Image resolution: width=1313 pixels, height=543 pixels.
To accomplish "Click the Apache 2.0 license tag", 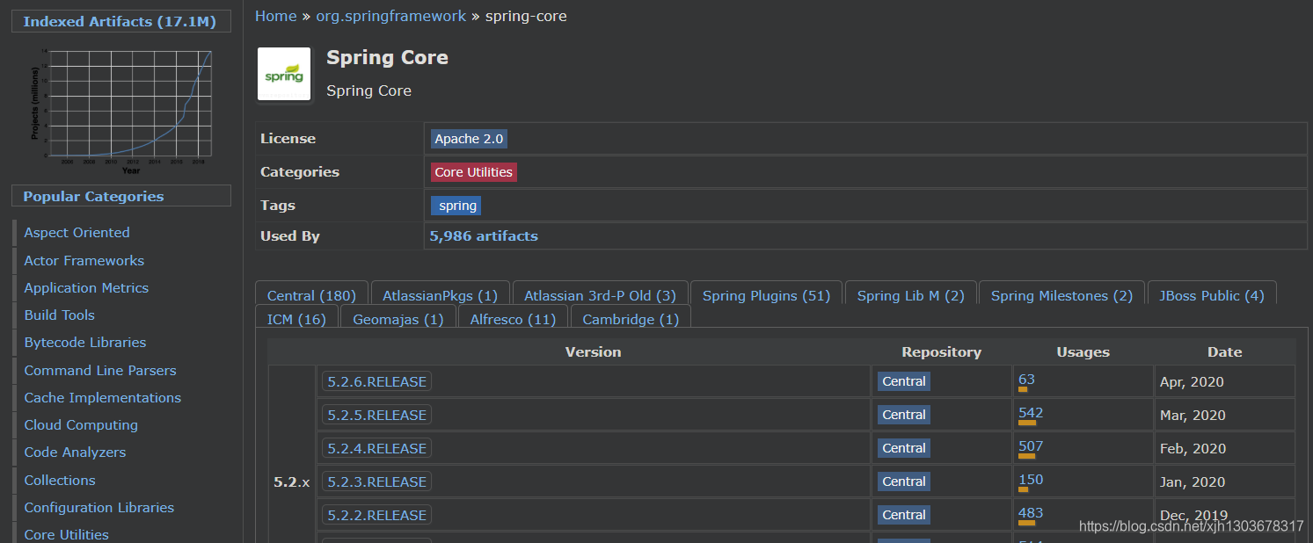I will pyautogui.click(x=469, y=139).
